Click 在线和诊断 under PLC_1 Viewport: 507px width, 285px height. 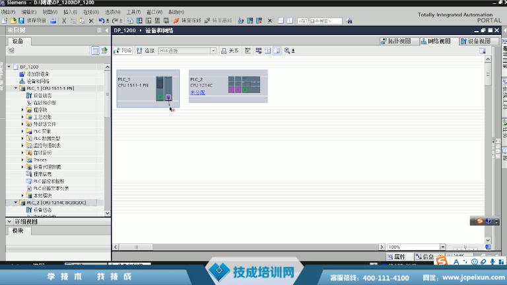click(x=45, y=102)
